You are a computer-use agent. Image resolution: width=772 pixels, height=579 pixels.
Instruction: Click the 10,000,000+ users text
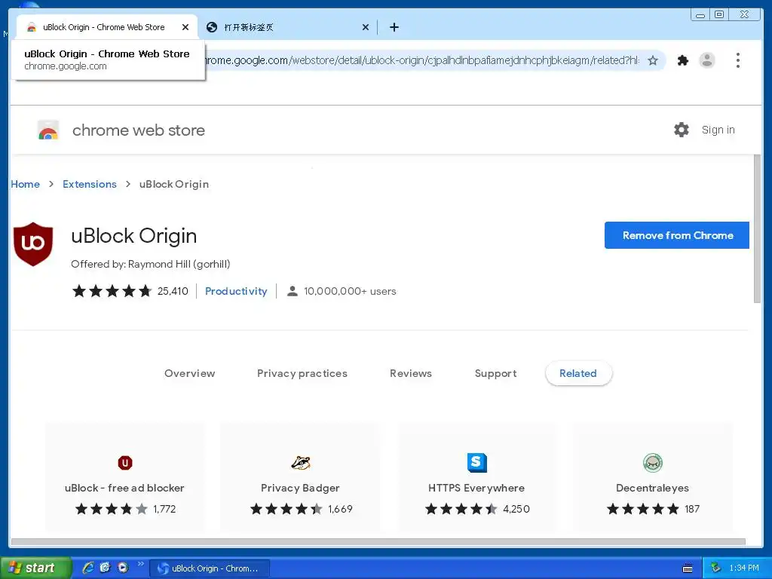click(350, 291)
